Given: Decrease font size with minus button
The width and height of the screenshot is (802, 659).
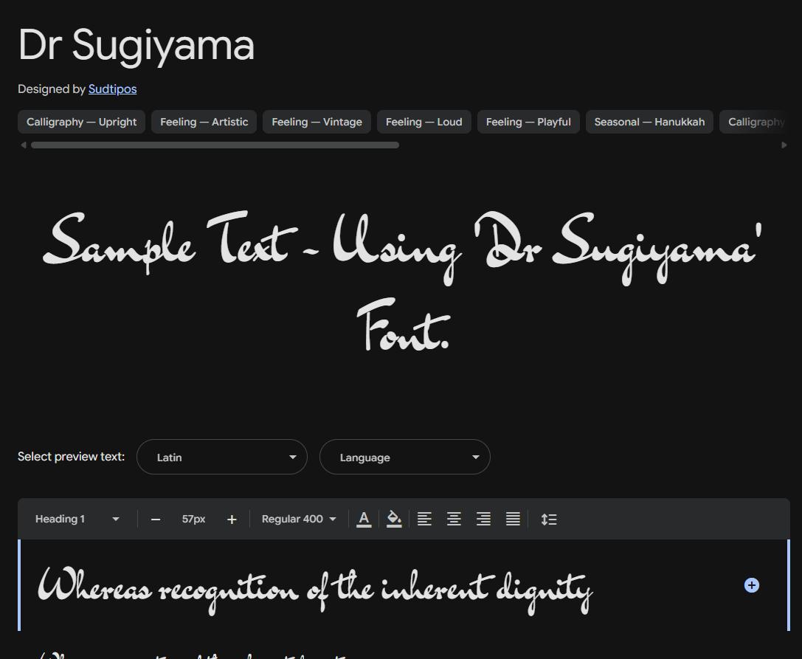Looking at the screenshot, I should click(156, 520).
